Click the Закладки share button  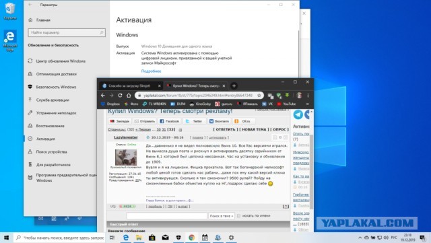click(x=120, y=121)
